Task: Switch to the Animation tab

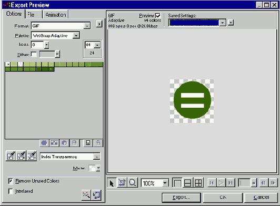Action: point(56,14)
